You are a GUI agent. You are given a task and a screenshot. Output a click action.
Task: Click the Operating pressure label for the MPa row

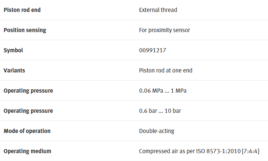[28, 91]
